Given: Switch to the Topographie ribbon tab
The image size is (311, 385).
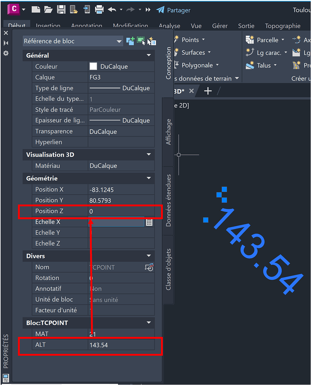Looking at the screenshot, I should pos(282,26).
